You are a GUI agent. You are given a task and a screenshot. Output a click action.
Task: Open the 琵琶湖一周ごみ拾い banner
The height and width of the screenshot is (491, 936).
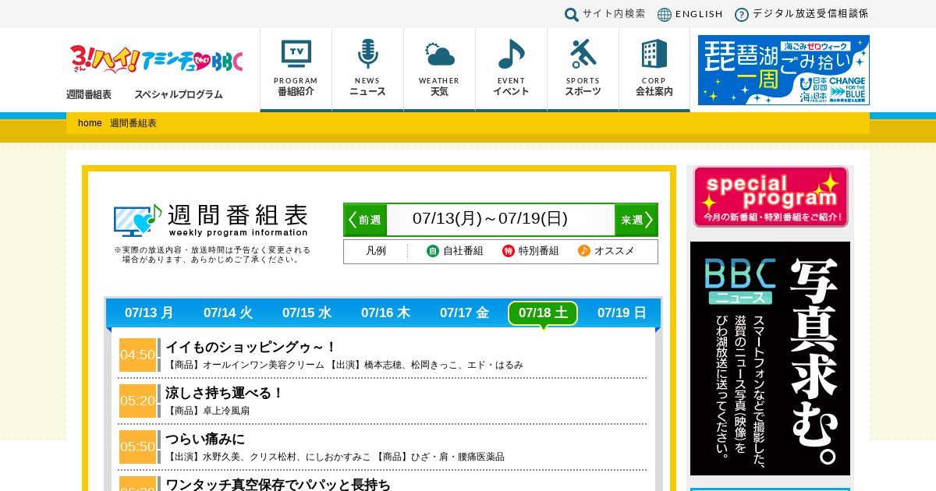784,70
